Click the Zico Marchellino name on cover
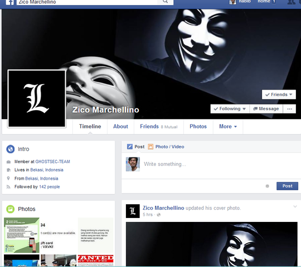This screenshot has height=267, width=301. [105, 110]
